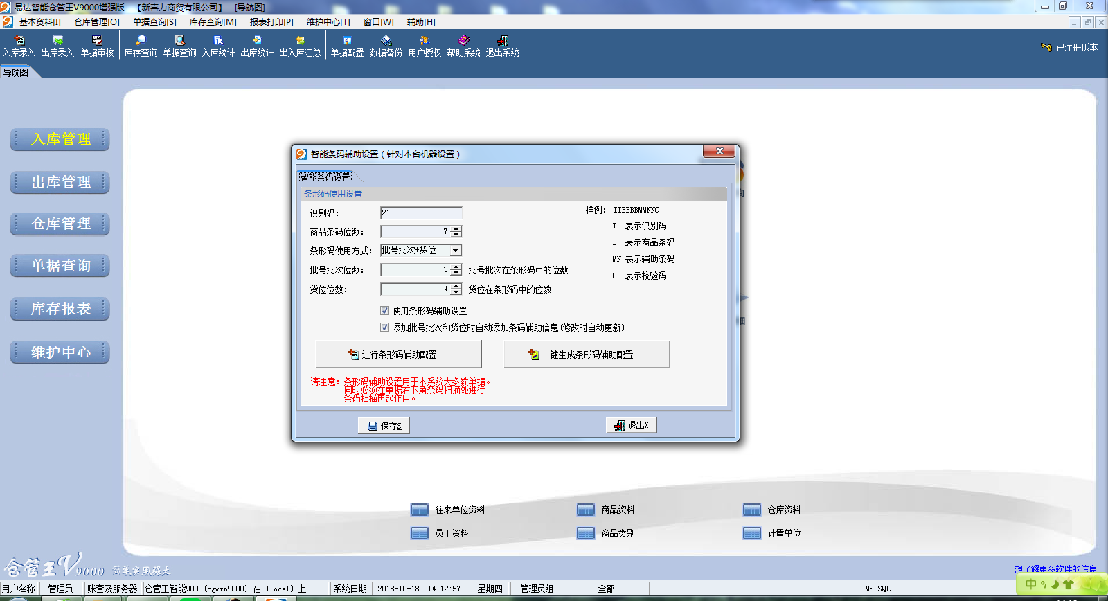Screen dimensions: 1108x601
Task: Open the 商品资料 shortcut icon
Action: 586,510
